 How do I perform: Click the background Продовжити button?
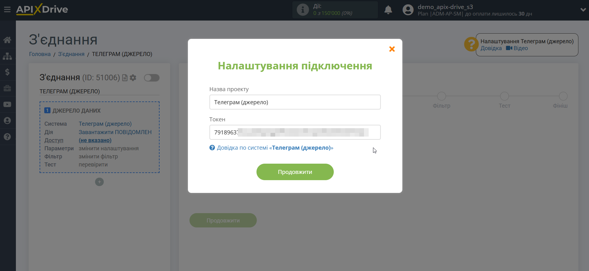point(223,220)
